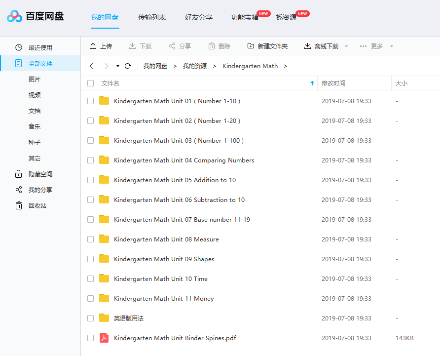The width and height of the screenshot is (440, 356).
Task: Open the navigation history dropdown triangle
Action: pos(118,66)
